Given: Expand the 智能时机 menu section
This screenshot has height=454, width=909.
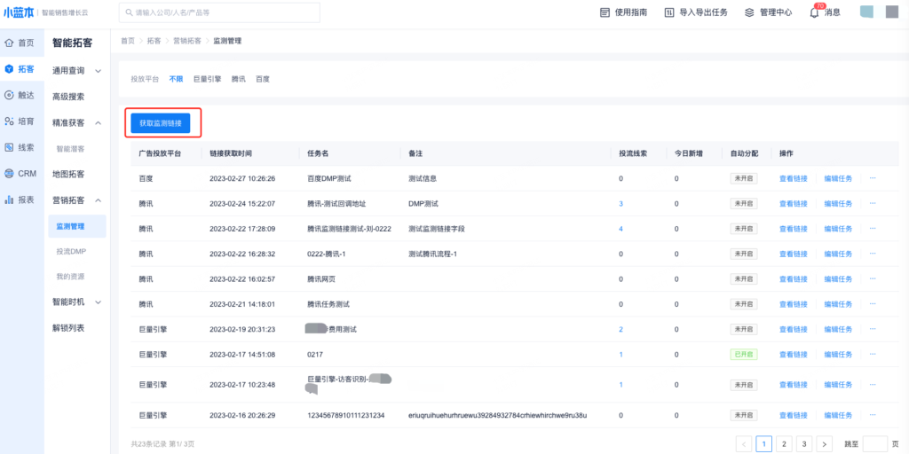Looking at the screenshot, I should click(x=98, y=302).
